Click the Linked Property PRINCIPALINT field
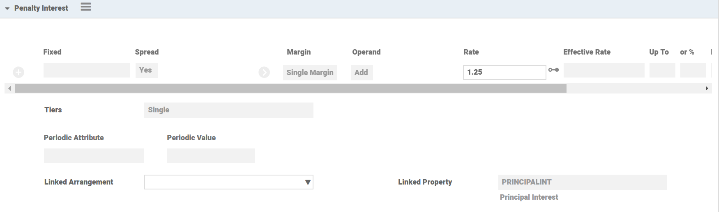 tap(582, 182)
